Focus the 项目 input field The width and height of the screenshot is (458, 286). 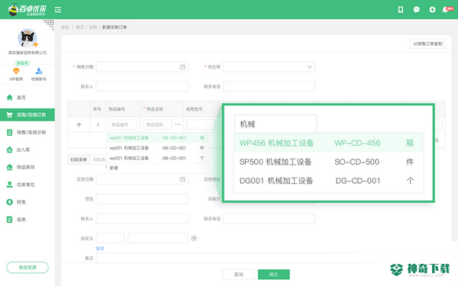click(x=142, y=199)
